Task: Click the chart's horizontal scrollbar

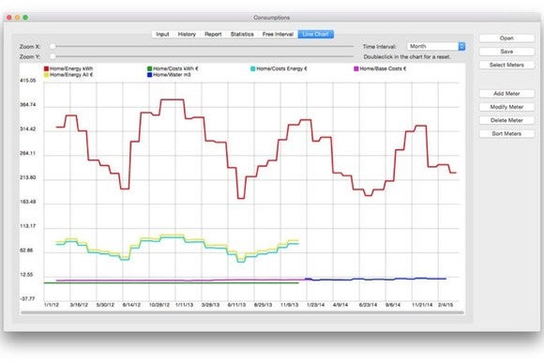Action: 242,312
